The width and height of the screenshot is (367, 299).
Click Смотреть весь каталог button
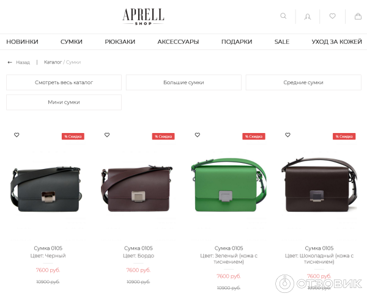(x=64, y=82)
